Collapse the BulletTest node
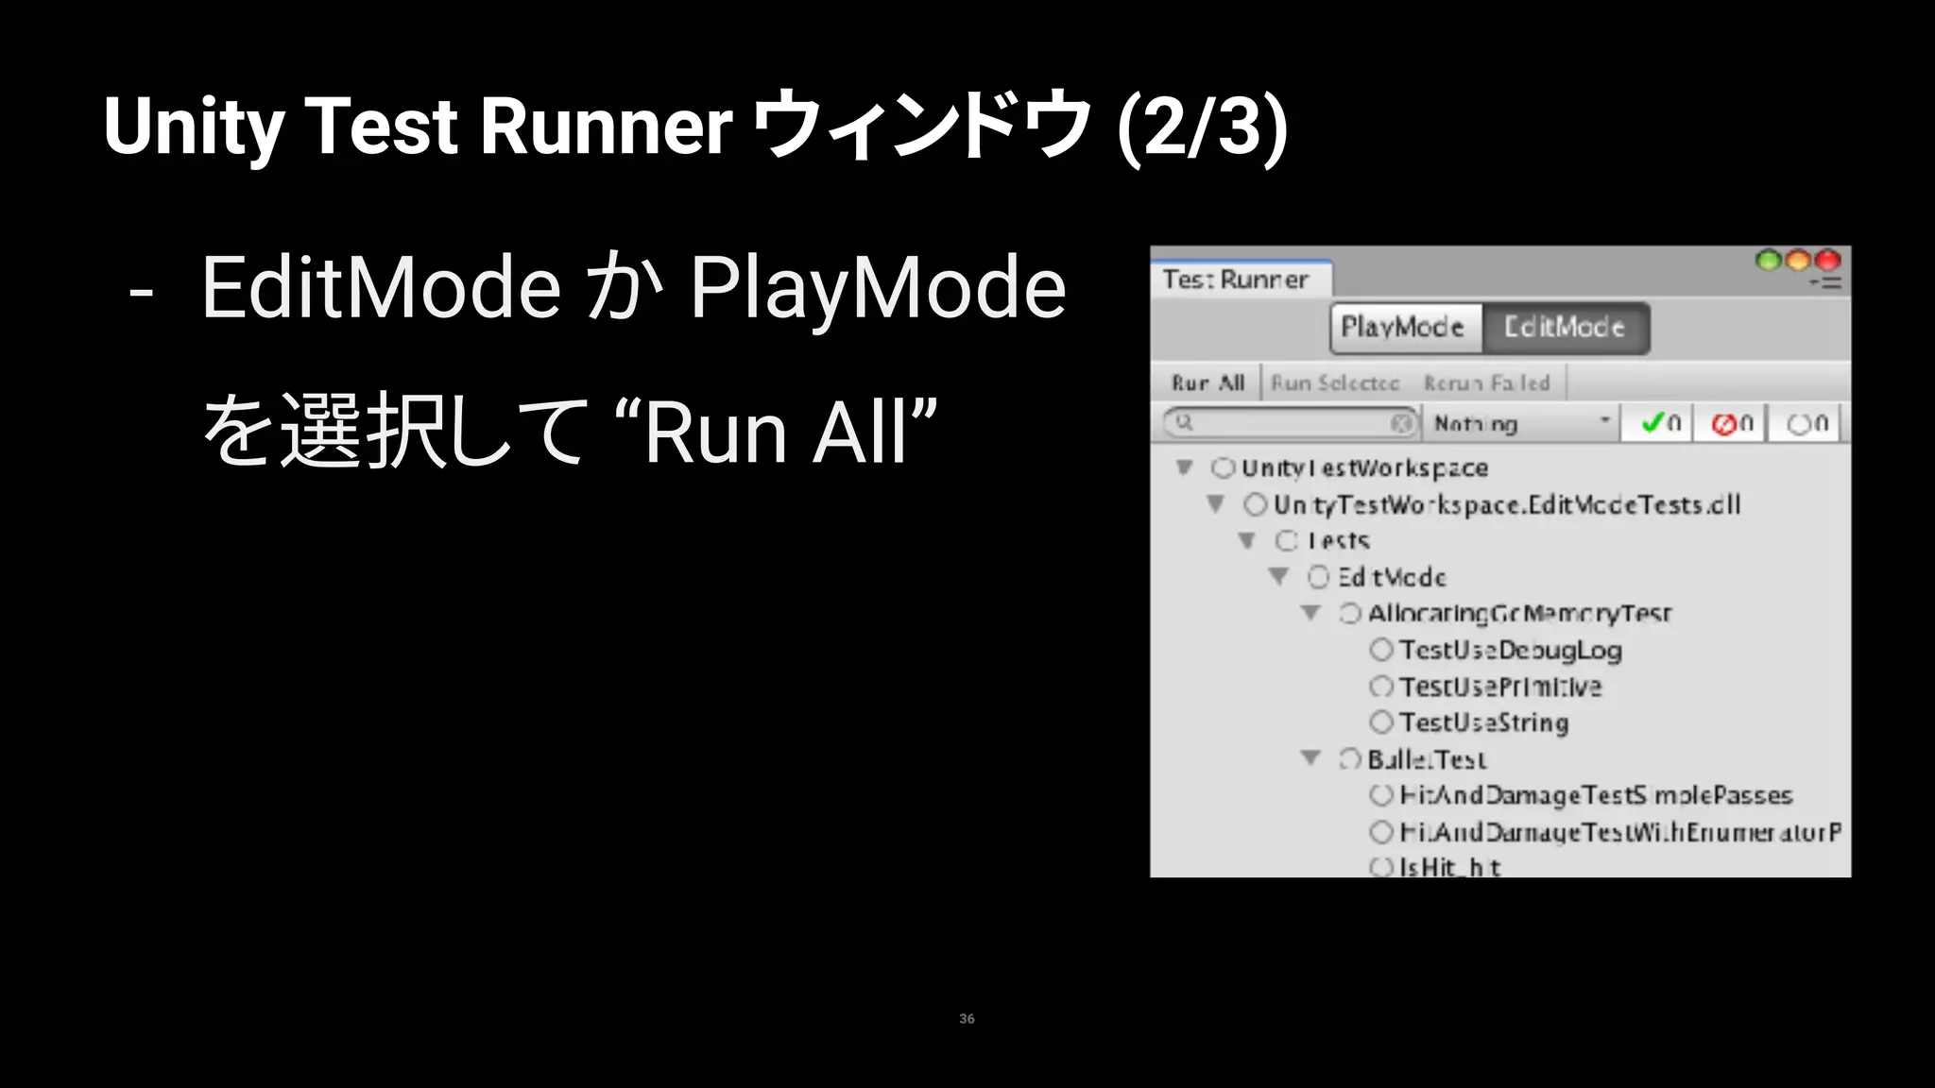Screen dimensions: 1935x1088 pos(1310,758)
